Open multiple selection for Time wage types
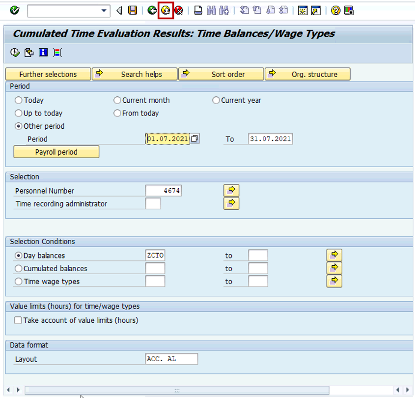 click(x=334, y=281)
